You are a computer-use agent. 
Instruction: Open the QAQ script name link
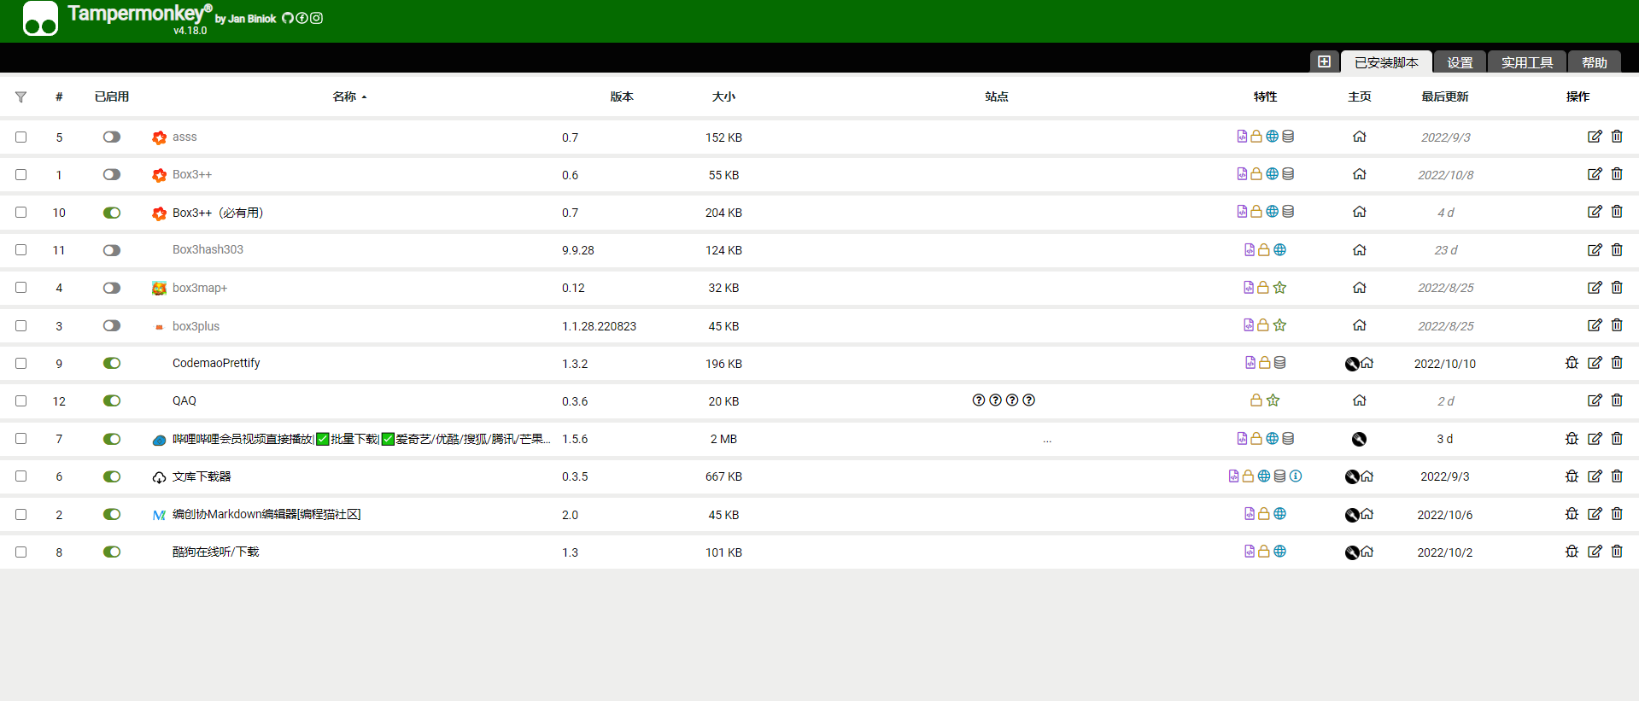184,400
